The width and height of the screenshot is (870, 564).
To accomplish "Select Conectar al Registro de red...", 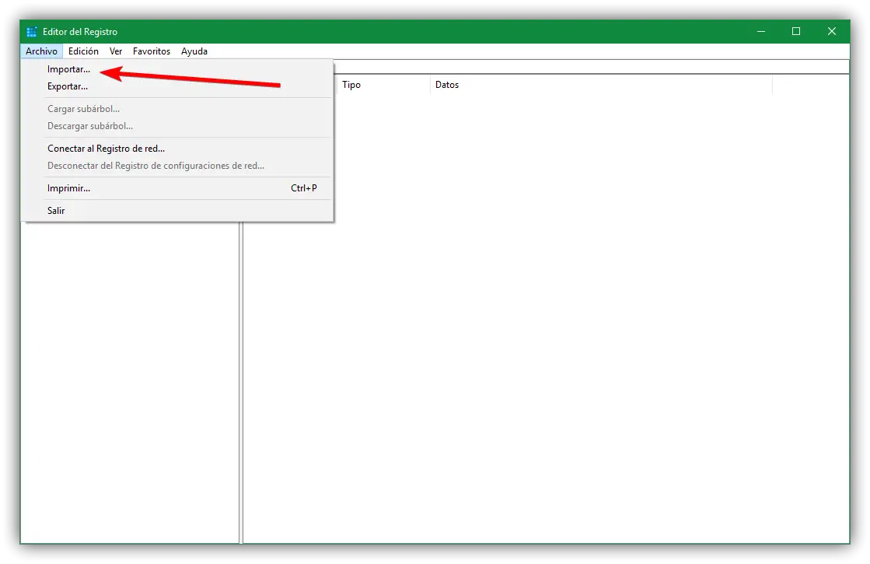I will [177, 149].
